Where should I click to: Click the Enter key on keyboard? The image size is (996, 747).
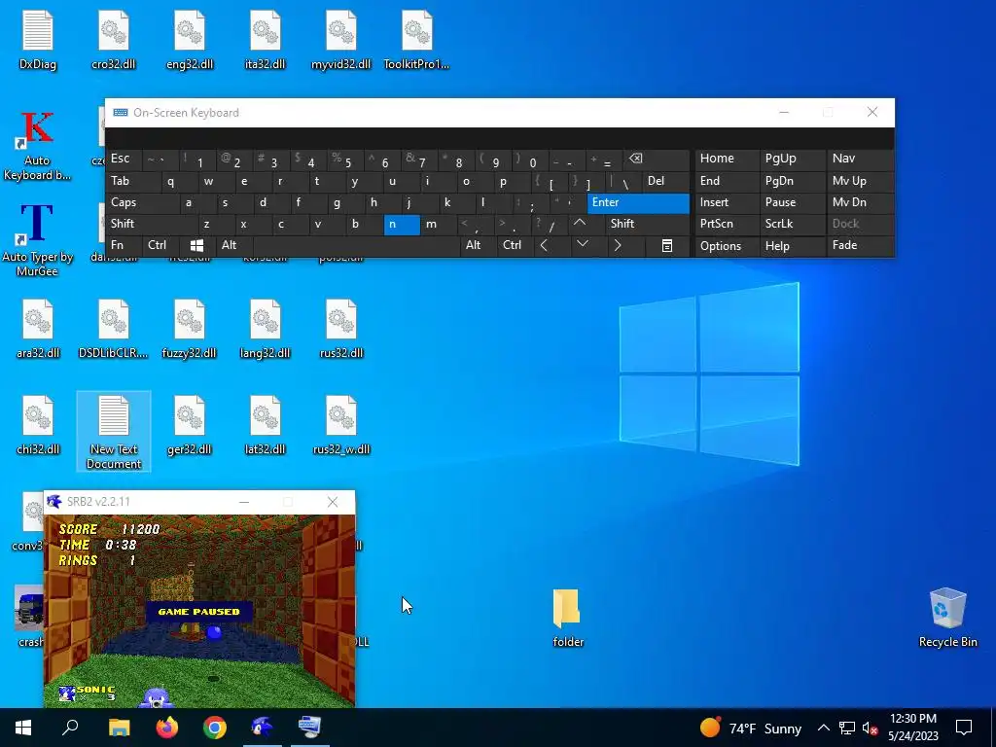click(638, 202)
